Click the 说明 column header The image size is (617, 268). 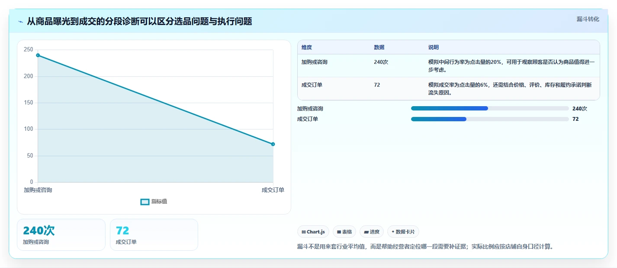pyautogui.click(x=434, y=47)
